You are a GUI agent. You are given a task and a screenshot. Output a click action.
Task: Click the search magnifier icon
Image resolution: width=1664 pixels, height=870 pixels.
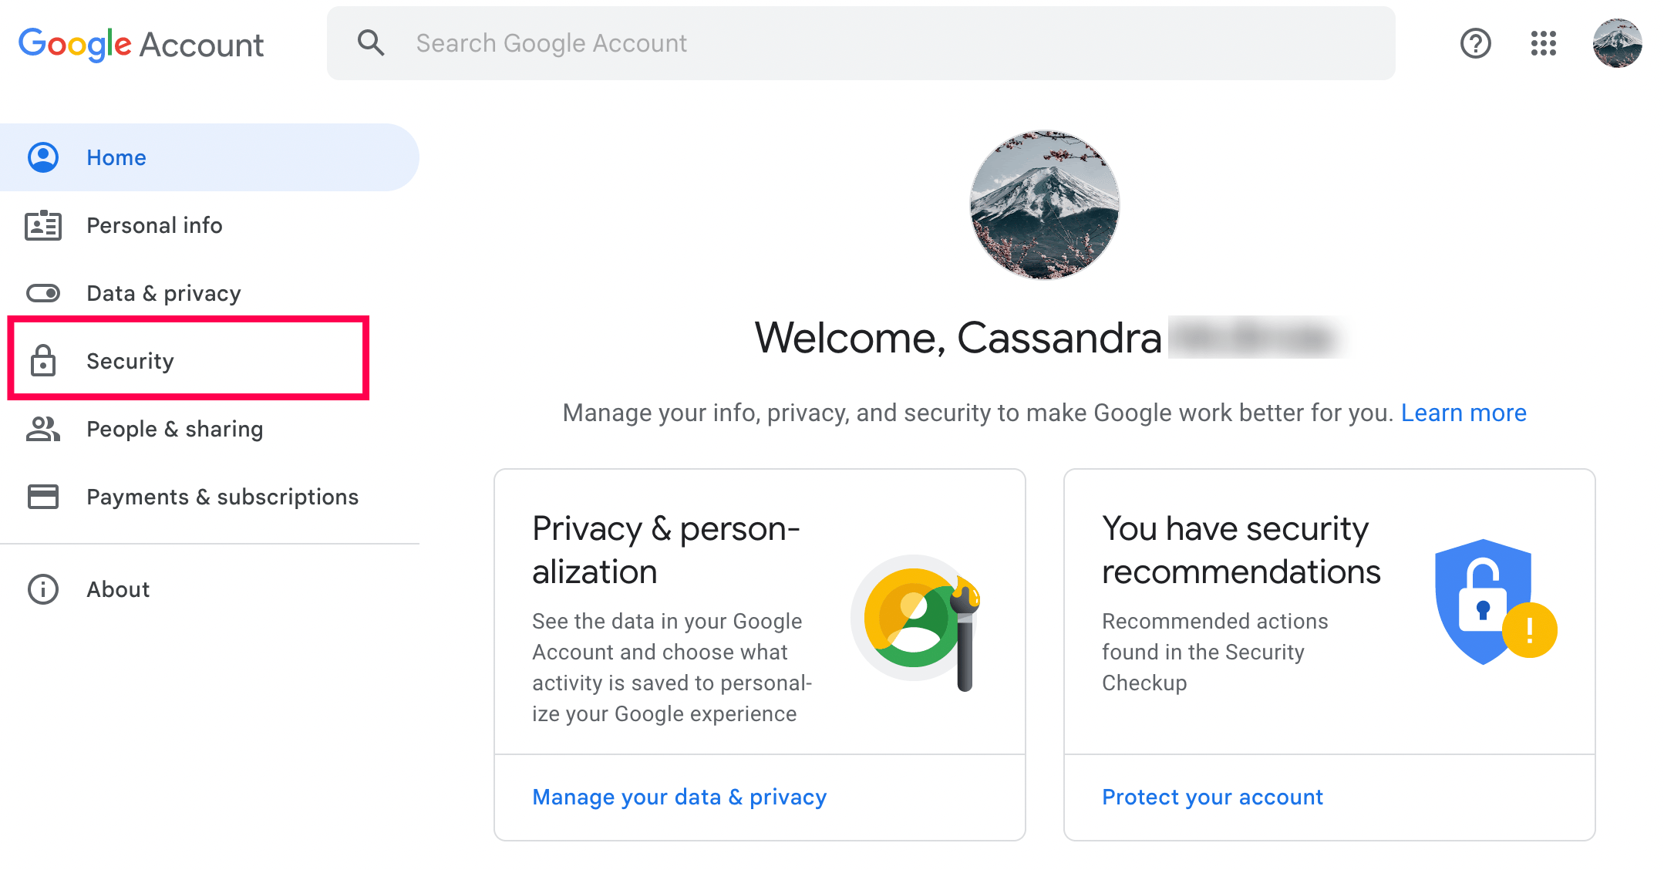pos(371,43)
